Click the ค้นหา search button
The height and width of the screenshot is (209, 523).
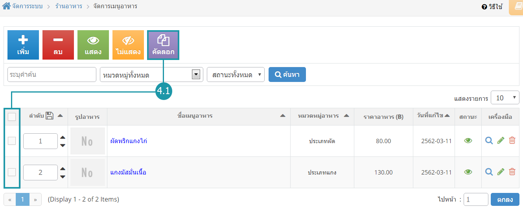click(x=287, y=75)
